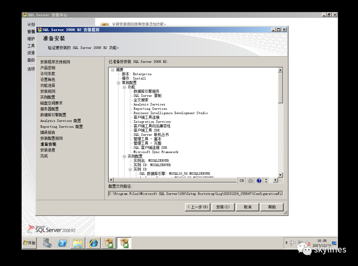Select Integration Services tree row
The height and width of the screenshot is (266, 358).
click(x=152, y=122)
